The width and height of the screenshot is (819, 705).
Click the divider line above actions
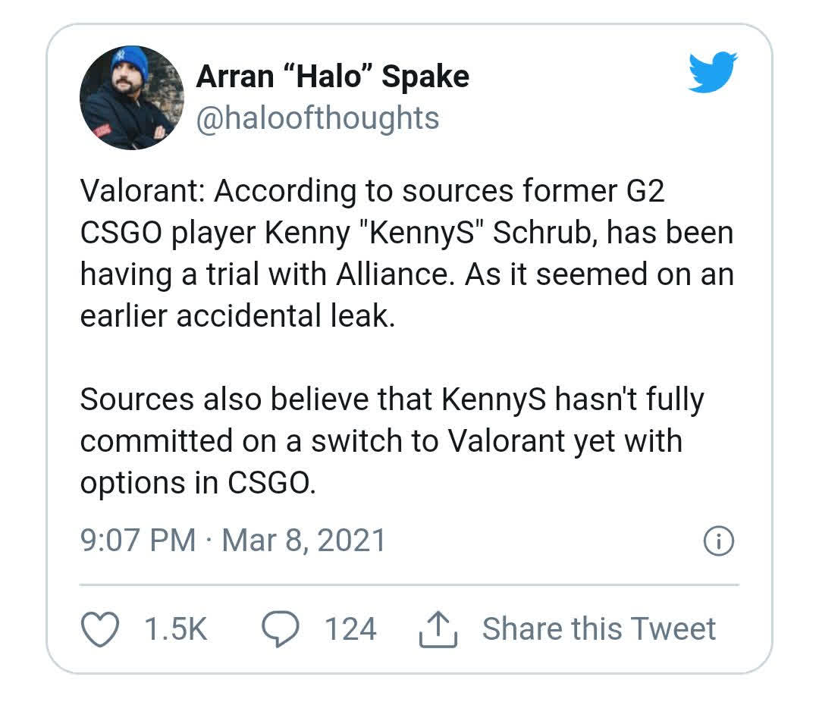pos(409,585)
